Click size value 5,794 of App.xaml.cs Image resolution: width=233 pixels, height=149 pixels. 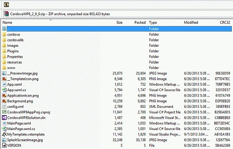click(x=118, y=90)
